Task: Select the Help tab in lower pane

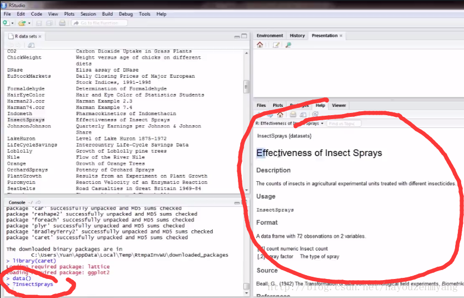Action: click(x=320, y=105)
